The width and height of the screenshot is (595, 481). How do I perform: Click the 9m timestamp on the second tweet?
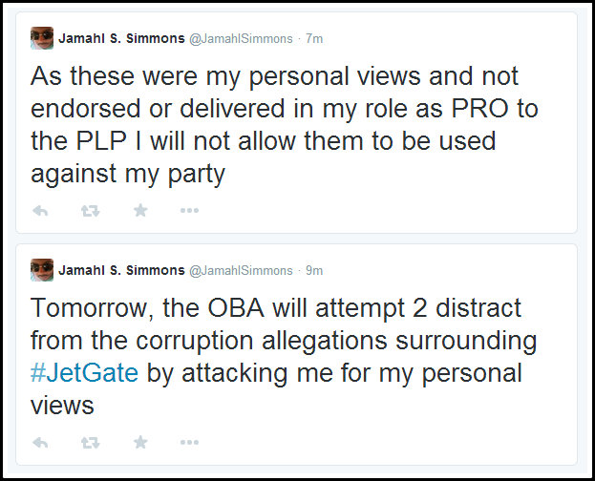click(x=313, y=270)
